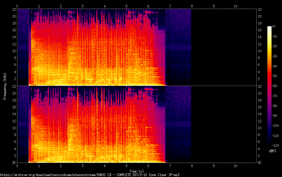
Task: Click the 5 second tick on the bottom time axis
Action: [x=126, y=166]
